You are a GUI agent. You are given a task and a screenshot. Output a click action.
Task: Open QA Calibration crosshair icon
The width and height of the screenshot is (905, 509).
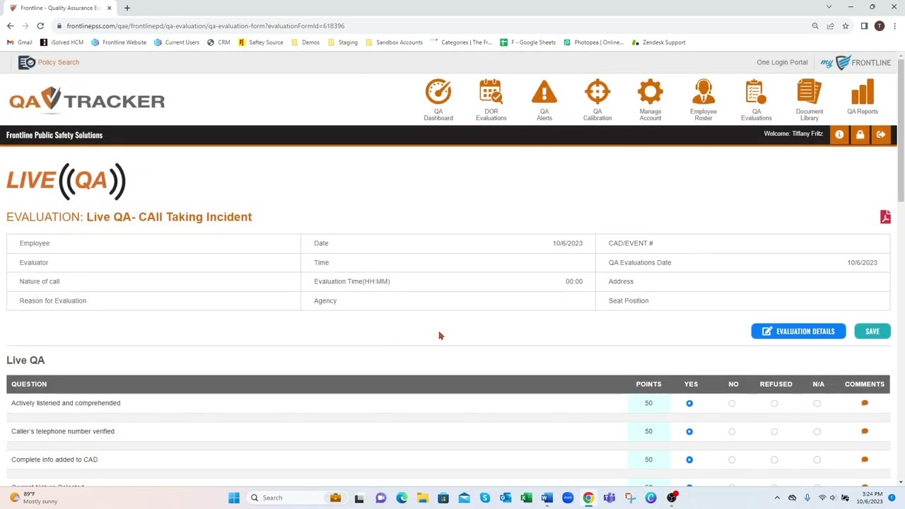pyautogui.click(x=597, y=92)
